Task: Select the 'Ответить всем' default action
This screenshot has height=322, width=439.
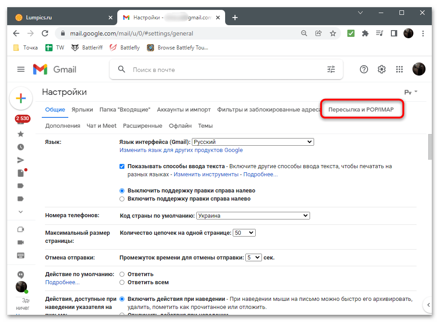Action: pos(122,282)
